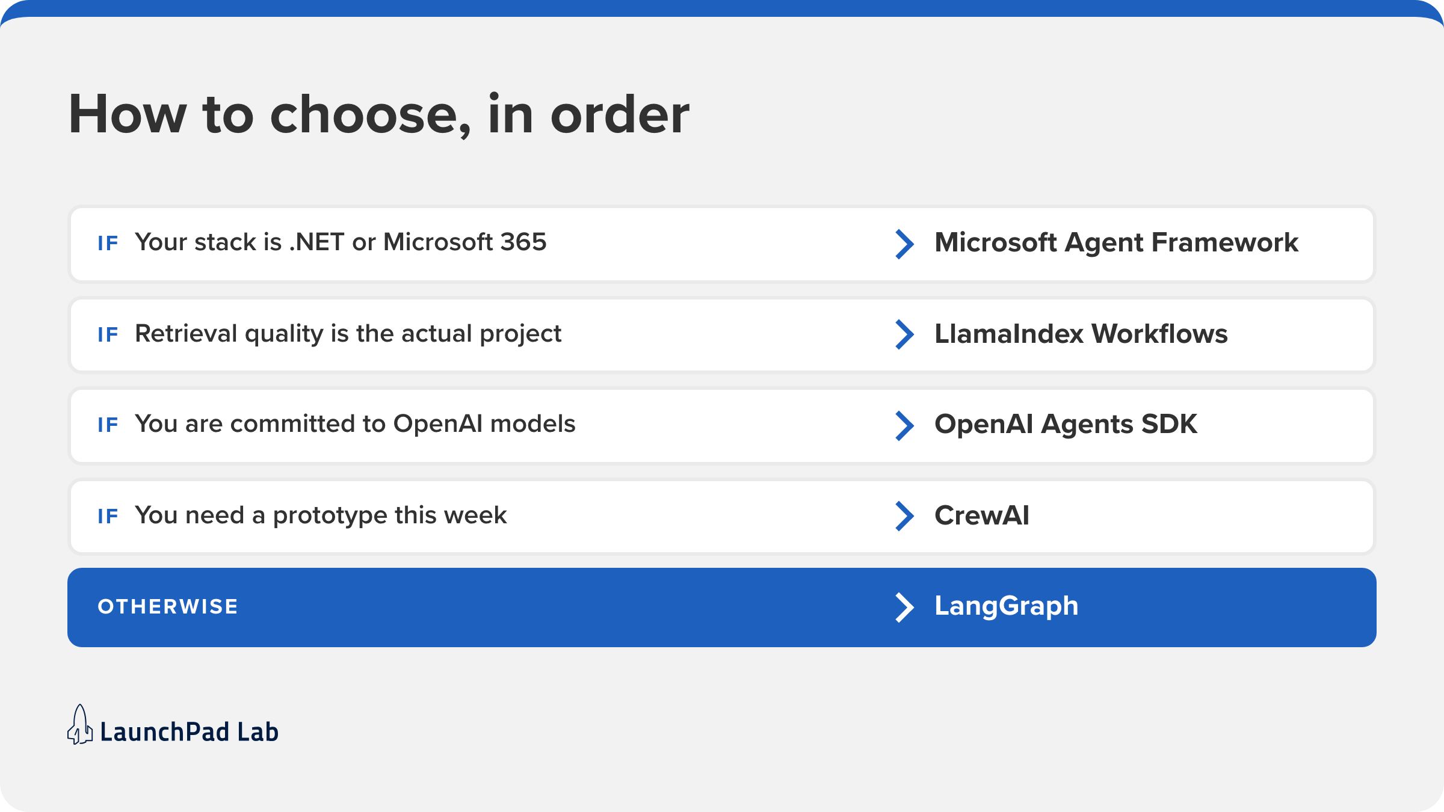Click the IF label on the Retrieval row
The height and width of the screenshot is (812, 1444).
point(108,335)
